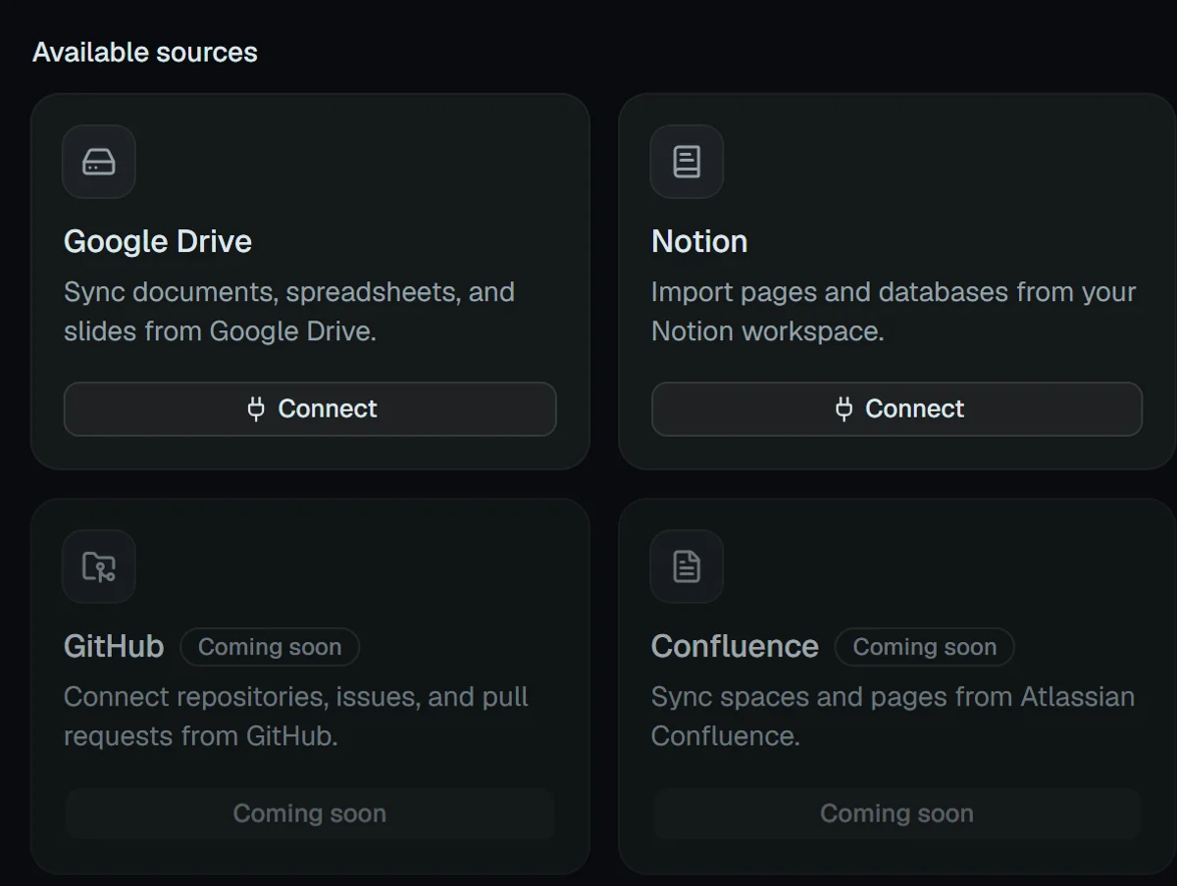Image resolution: width=1177 pixels, height=886 pixels.
Task: Click description 'Sync spaces and pages from Atlassian'
Action: [893, 716]
